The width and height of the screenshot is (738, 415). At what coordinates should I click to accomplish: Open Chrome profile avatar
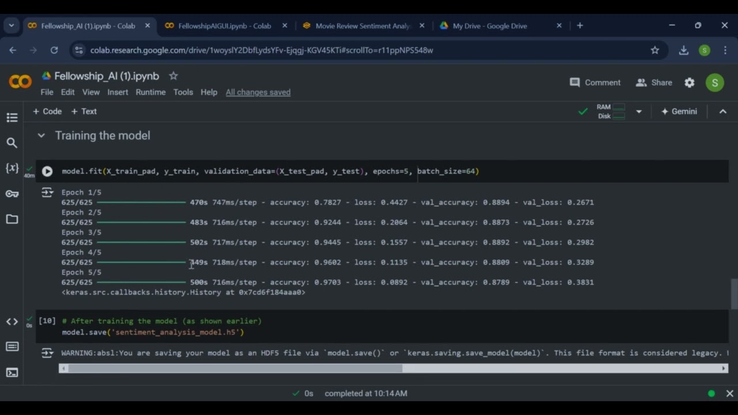tap(705, 50)
